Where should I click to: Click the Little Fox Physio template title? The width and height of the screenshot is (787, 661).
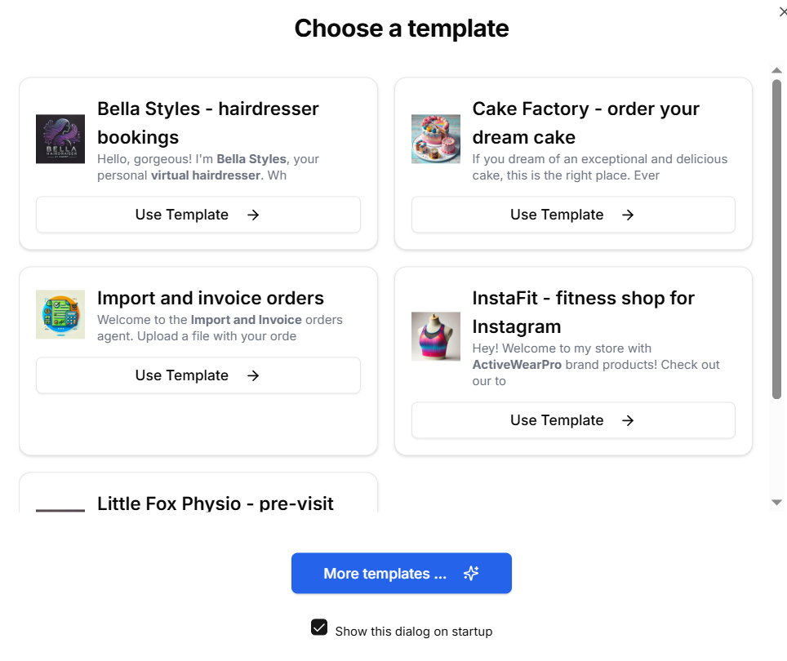216,504
